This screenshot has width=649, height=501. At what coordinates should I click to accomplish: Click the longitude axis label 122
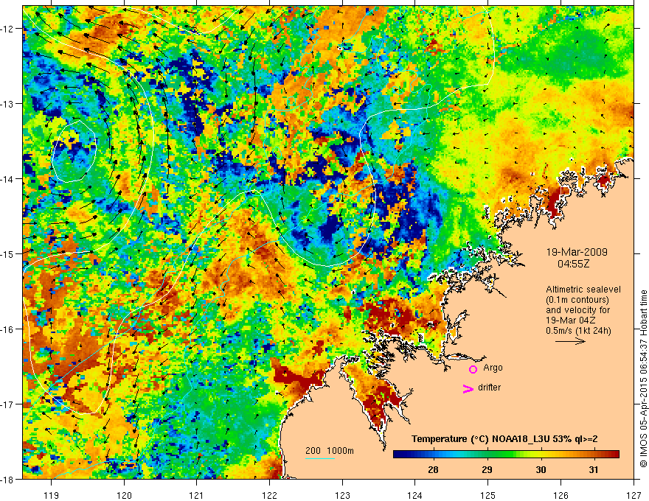tap(269, 495)
